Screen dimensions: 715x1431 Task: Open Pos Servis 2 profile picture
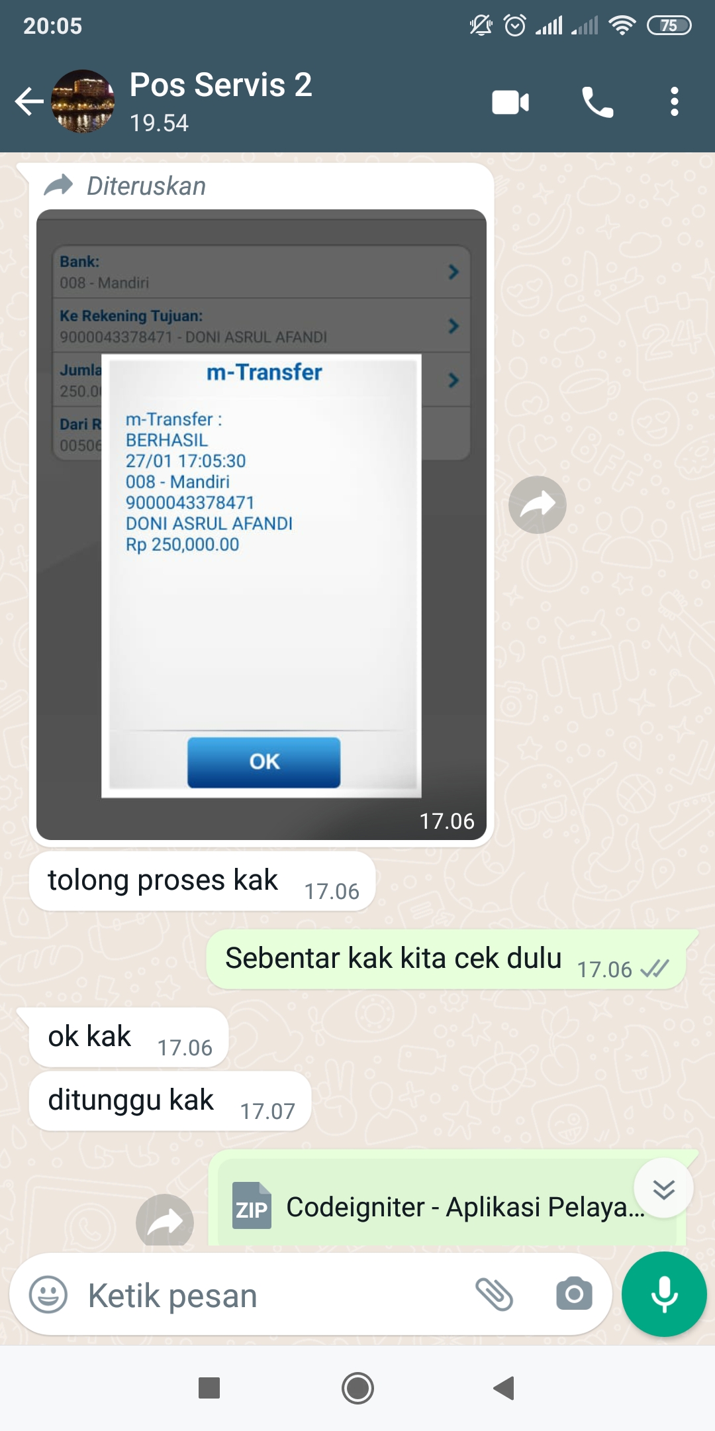pos(83,101)
